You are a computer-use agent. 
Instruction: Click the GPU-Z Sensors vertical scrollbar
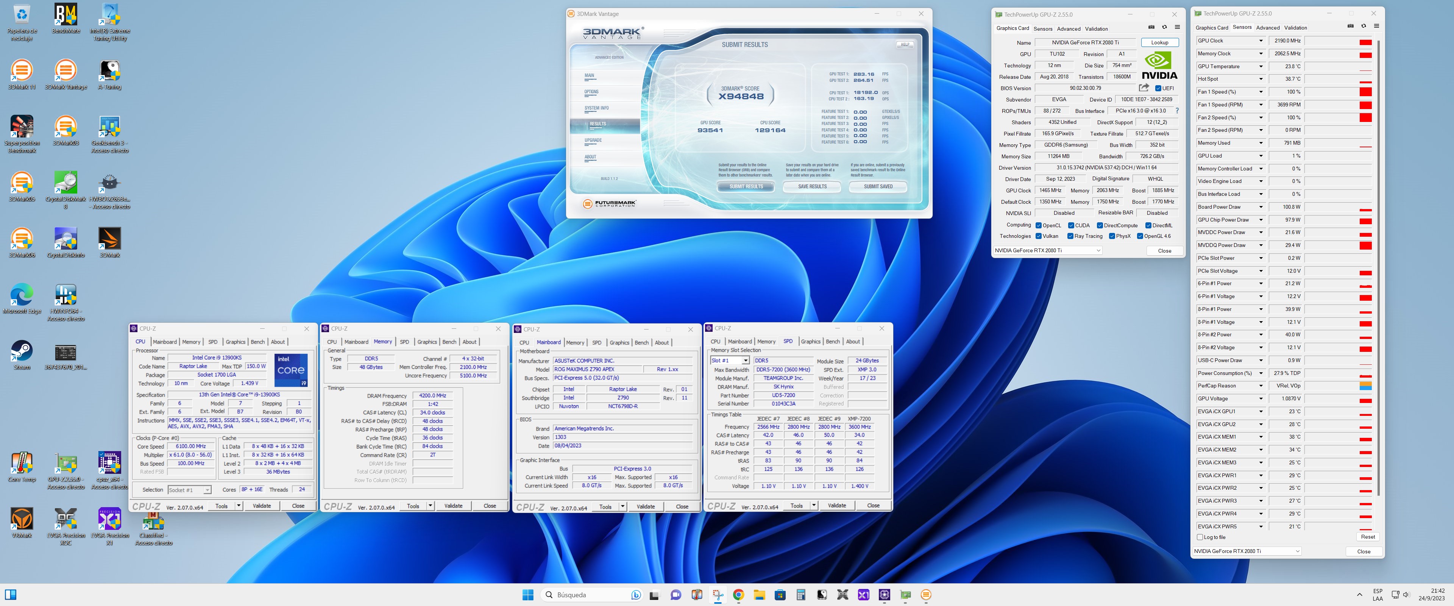[x=1378, y=268]
